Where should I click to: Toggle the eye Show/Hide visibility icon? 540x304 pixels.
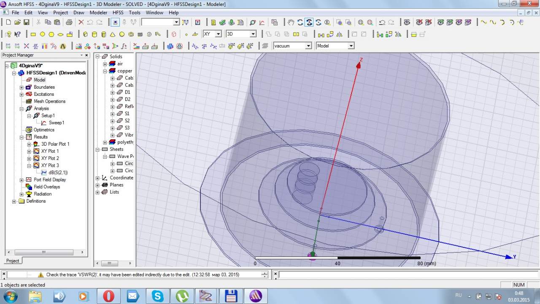point(407,22)
